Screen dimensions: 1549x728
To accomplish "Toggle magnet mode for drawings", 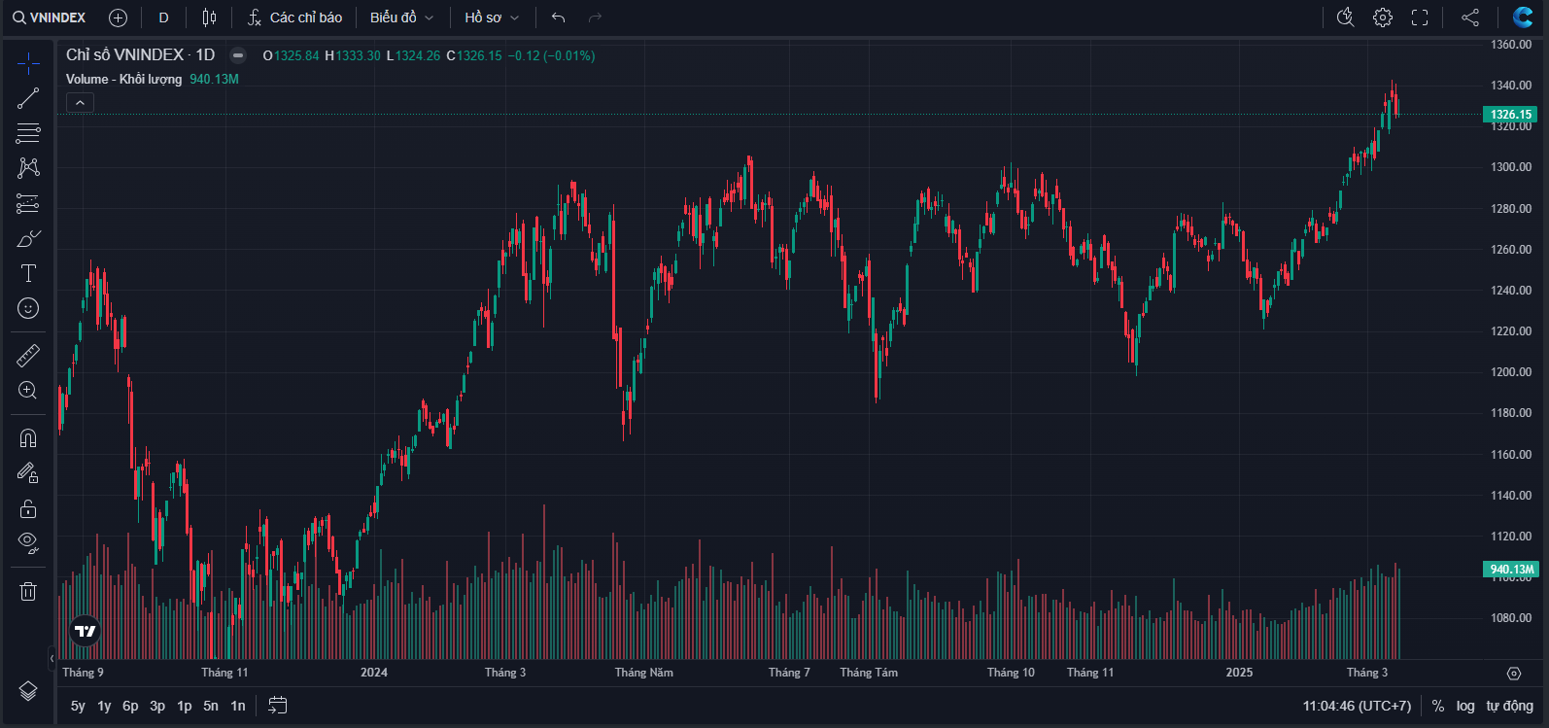I will 28,438.
